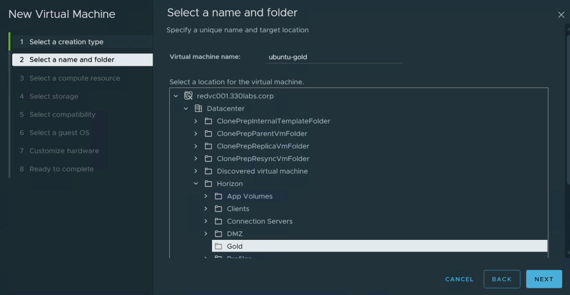The width and height of the screenshot is (570, 295).
Task: Click the vCenter server icon beside redvc001.330labs.corp
Action: pyautogui.click(x=188, y=96)
